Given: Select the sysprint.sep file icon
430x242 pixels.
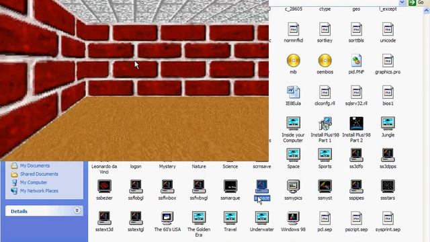Looking at the screenshot, I should (x=388, y=218).
